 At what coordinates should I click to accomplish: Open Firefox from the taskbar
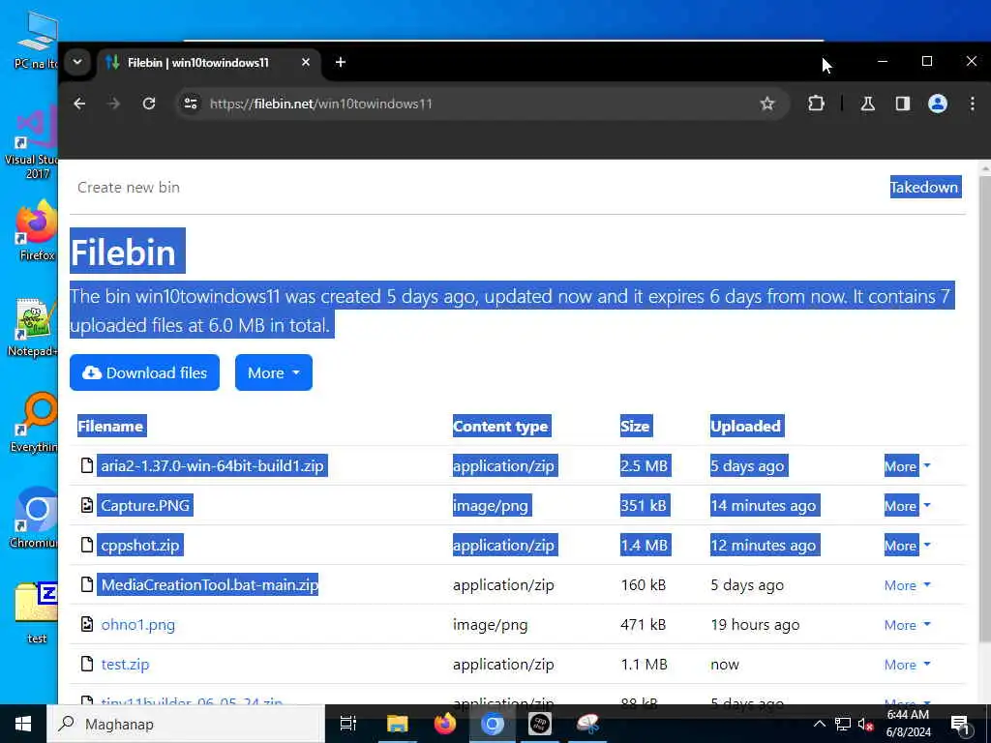(445, 724)
